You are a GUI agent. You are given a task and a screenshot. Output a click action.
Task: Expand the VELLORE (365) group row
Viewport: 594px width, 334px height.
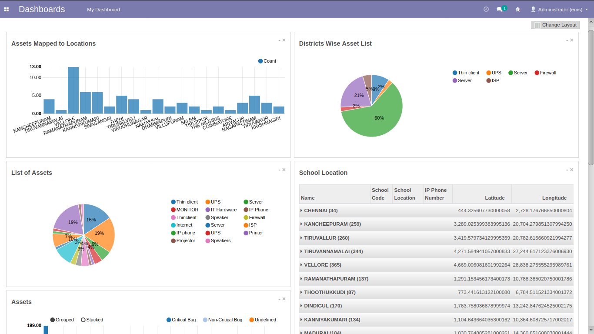(436, 265)
